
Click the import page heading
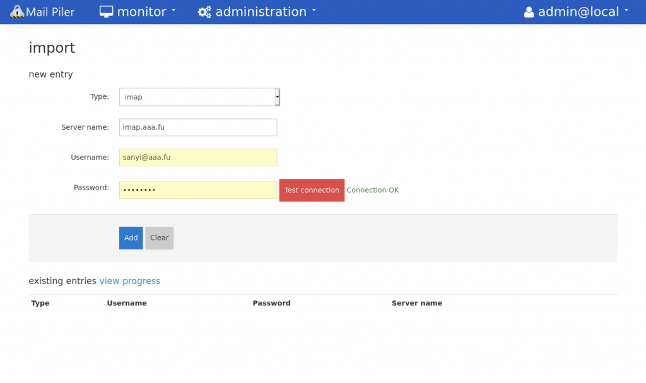(52, 48)
